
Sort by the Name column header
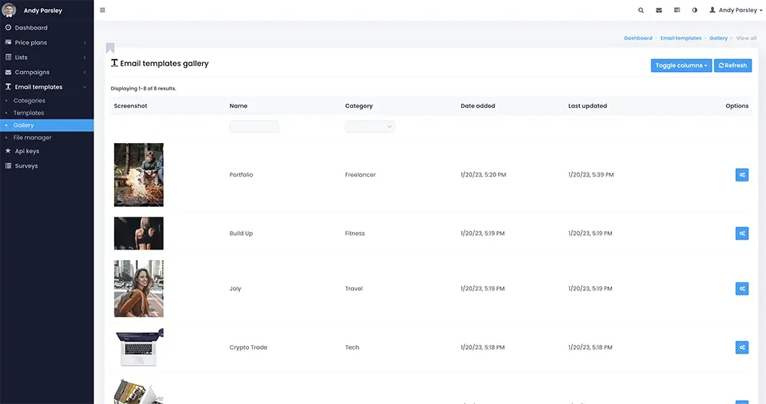(238, 106)
